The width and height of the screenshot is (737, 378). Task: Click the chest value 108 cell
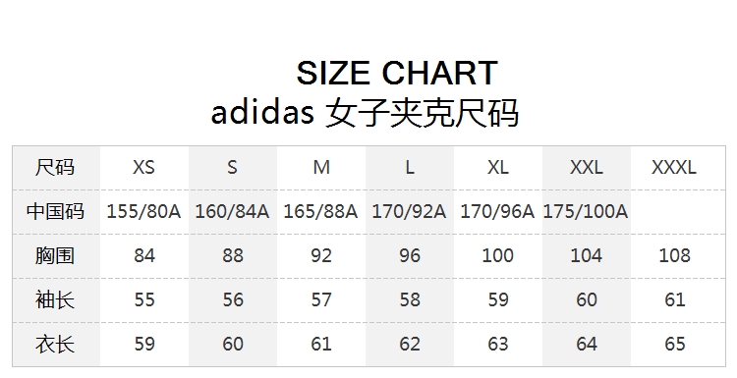674,255
